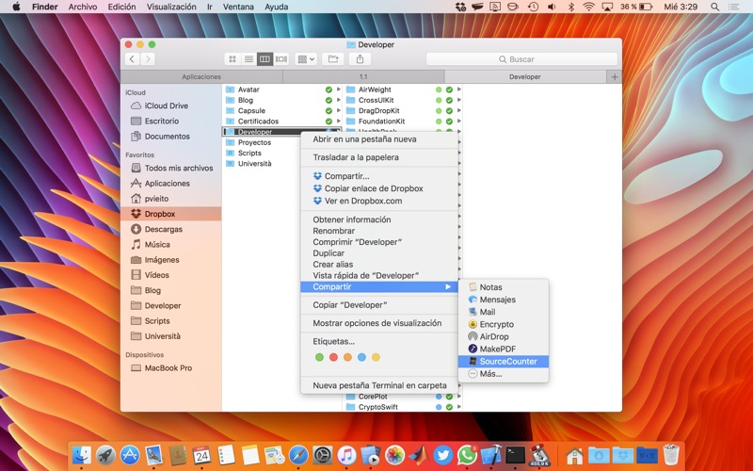Go back with Finder back arrow

(132, 59)
